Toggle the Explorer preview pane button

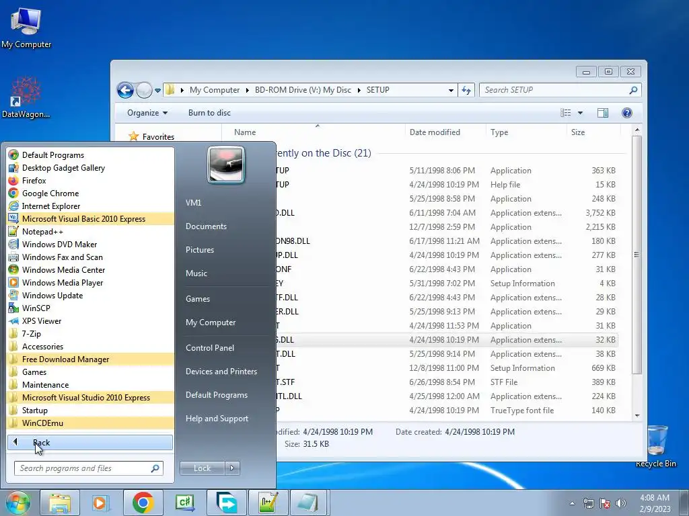pos(603,113)
